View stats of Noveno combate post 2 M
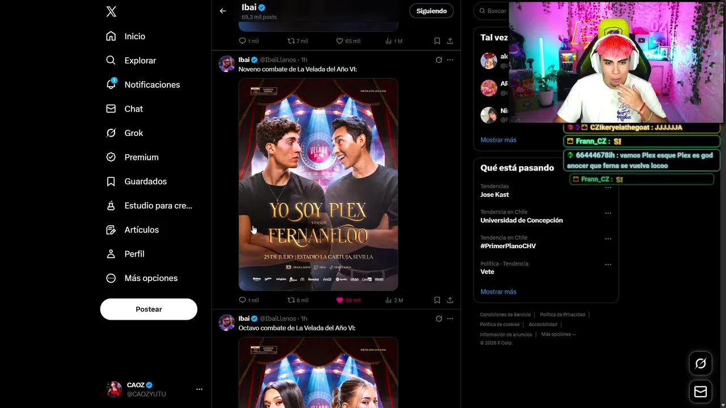 pos(394,300)
